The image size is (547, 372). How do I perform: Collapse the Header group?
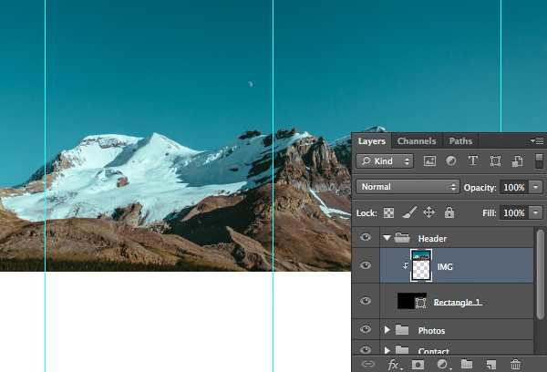(x=387, y=238)
